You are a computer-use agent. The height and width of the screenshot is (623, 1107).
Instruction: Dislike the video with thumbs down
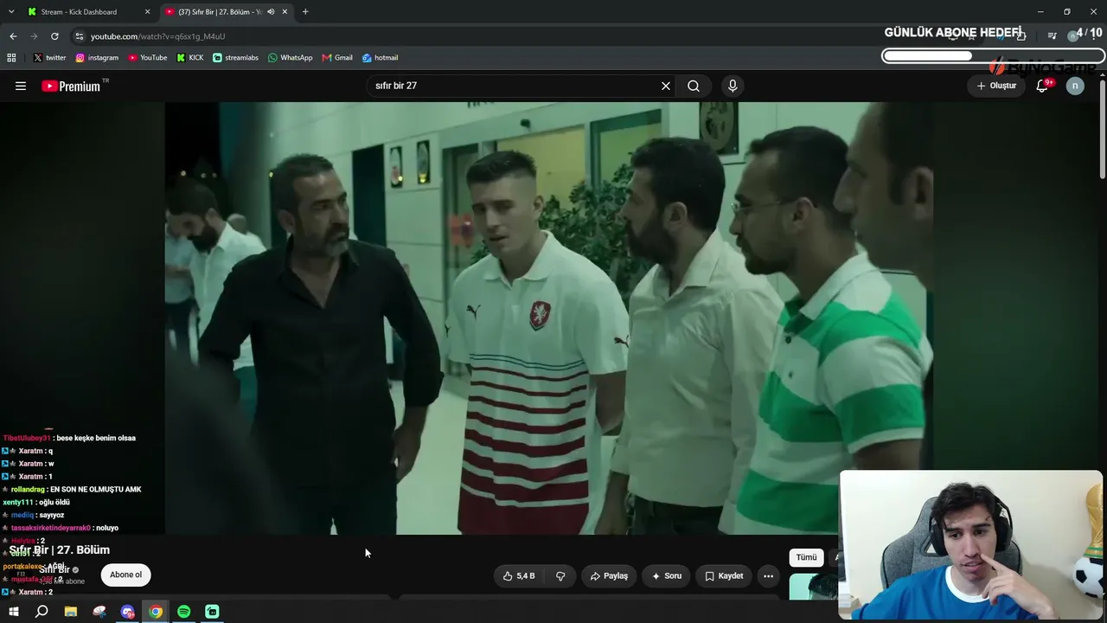pos(560,576)
